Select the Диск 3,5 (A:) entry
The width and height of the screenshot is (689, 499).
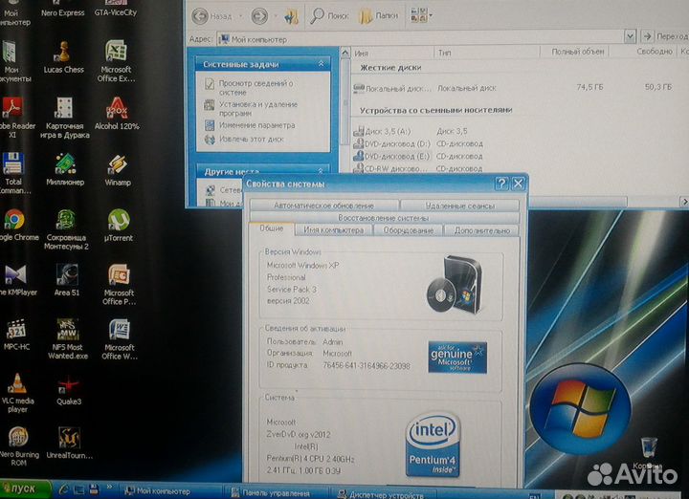(x=382, y=131)
